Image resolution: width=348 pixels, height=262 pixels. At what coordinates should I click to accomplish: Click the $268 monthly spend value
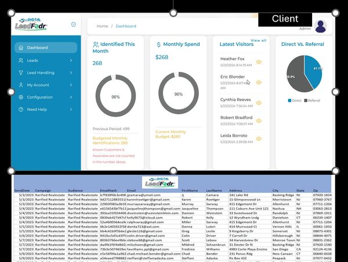pyautogui.click(x=162, y=58)
